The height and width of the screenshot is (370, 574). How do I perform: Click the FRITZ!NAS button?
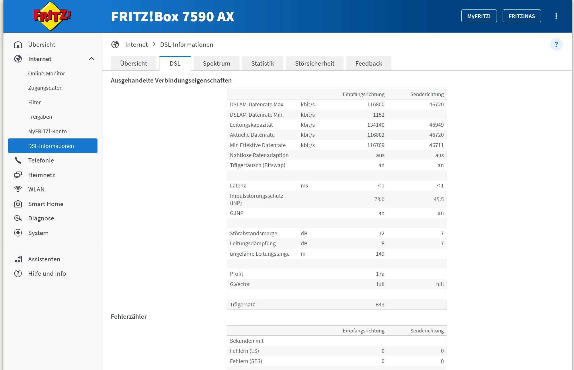pos(522,16)
